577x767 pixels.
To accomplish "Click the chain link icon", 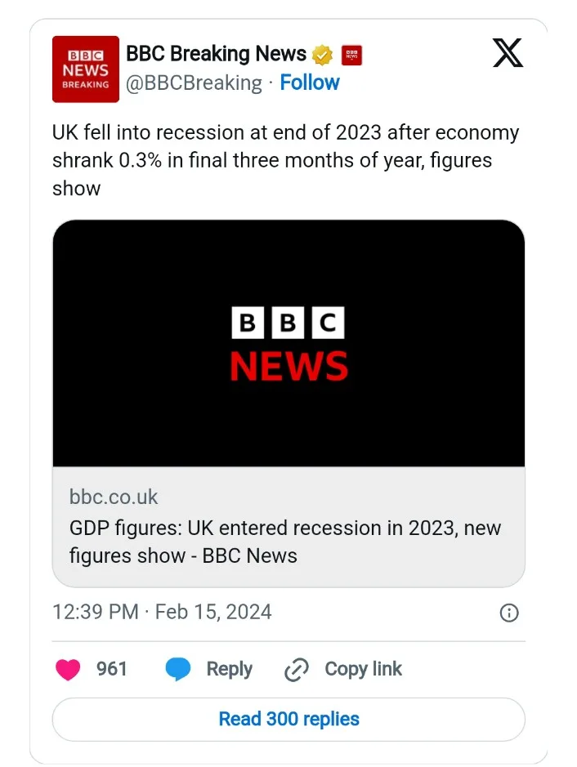I will pyautogui.click(x=296, y=671).
